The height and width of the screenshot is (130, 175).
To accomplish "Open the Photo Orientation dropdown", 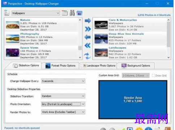I will pyautogui.click(x=63, y=104).
